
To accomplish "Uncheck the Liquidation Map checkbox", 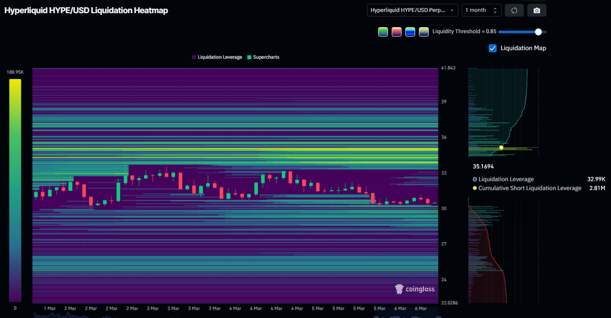I will (492, 48).
